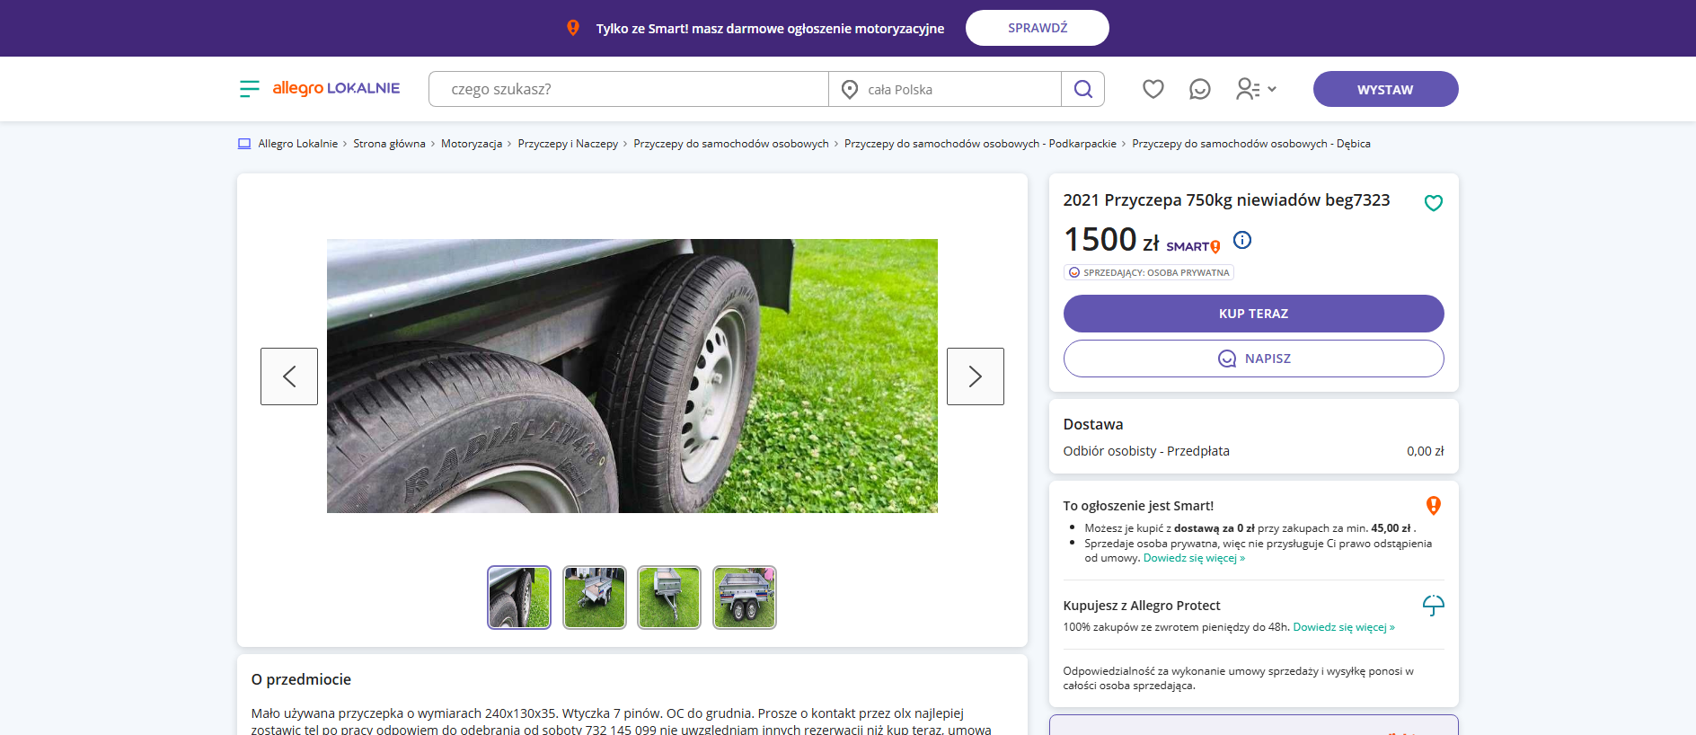Click the listing title '2021 Przyczepa 750kg'

pos(1226,200)
